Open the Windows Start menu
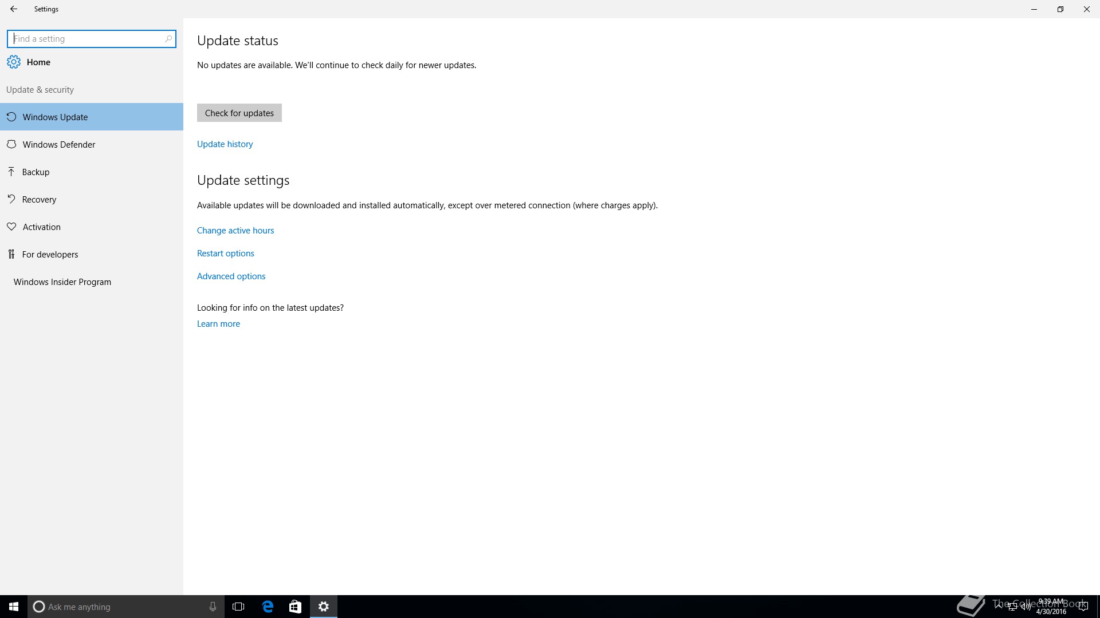Viewport: 1100px width, 618px height. [x=14, y=607]
